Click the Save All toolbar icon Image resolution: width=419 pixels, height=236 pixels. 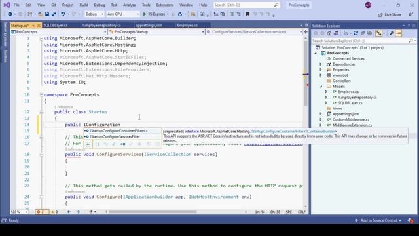coord(54,14)
